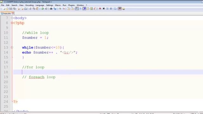Place cursor on '$number = 1;' line

(x=35, y=38)
